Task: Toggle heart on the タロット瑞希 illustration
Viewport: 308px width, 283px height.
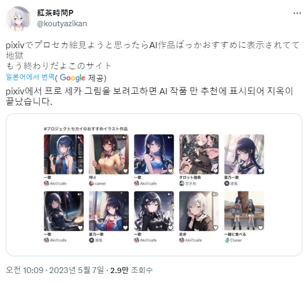Action: click(215, 171)
